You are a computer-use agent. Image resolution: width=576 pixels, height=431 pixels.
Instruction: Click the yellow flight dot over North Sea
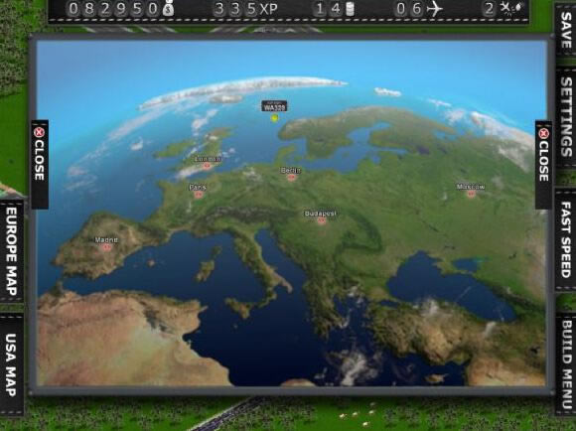[x=274, y=118]
